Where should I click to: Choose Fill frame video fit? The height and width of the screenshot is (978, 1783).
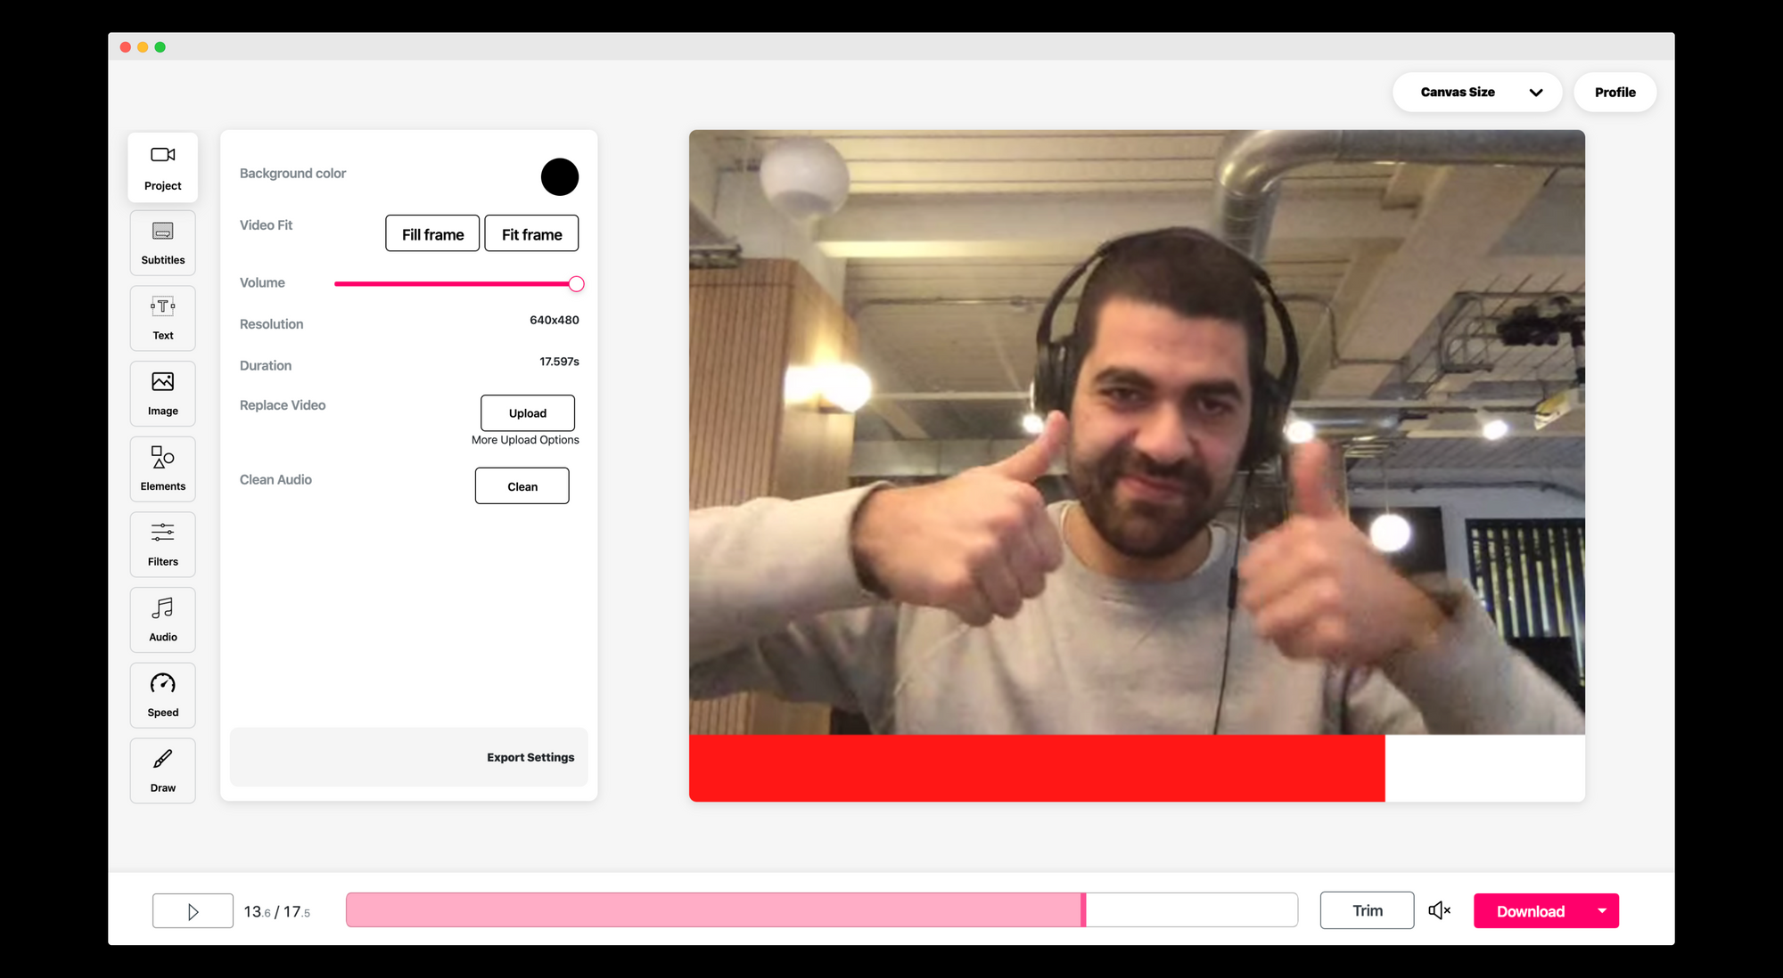tap(432, 233)
